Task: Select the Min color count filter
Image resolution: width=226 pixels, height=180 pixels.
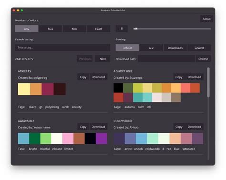Action: (74, 29)
